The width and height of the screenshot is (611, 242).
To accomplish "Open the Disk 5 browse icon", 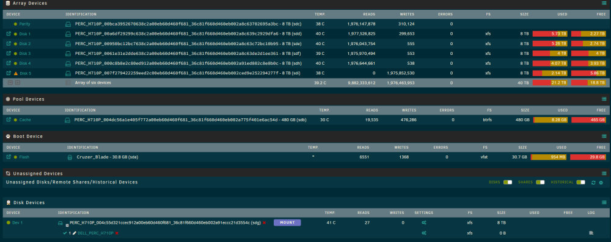I will (x=9, y=73).
